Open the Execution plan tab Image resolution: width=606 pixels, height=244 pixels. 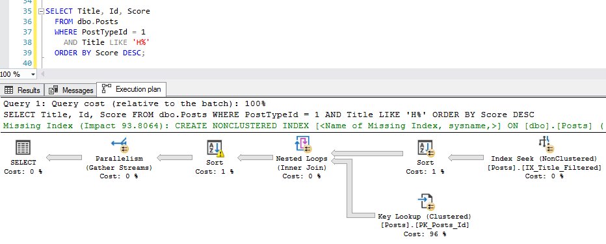click(131, 89)
